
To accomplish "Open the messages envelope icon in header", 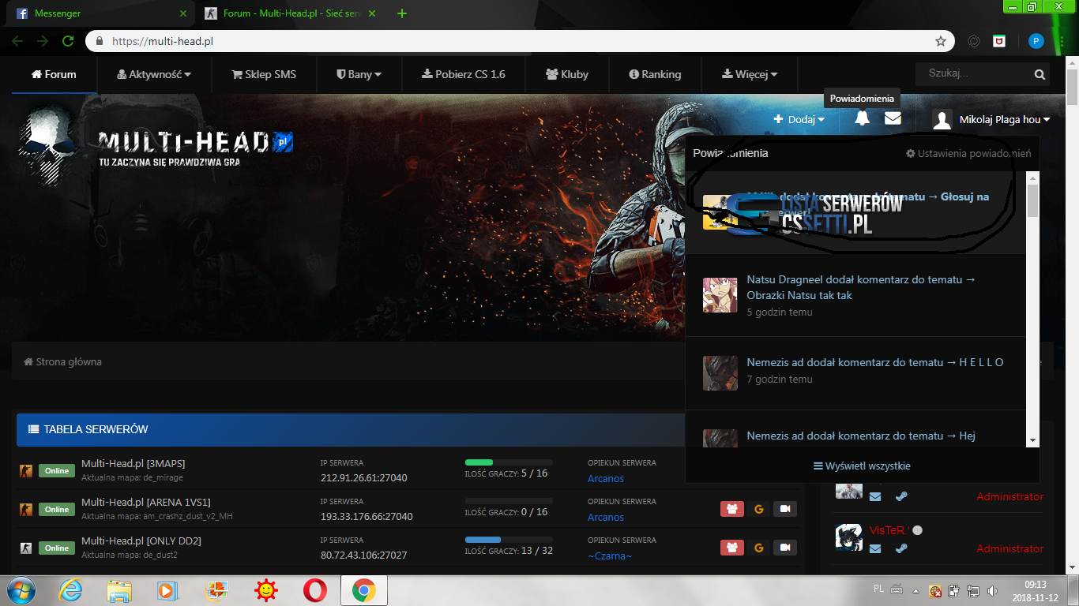I will tap(893, 118).
